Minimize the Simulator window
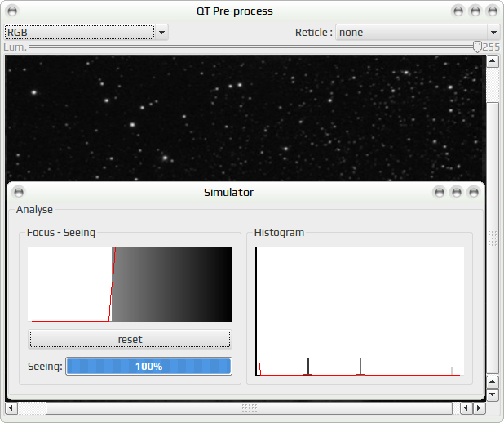This screenshot has height=423, width=504. pos(440,192)
